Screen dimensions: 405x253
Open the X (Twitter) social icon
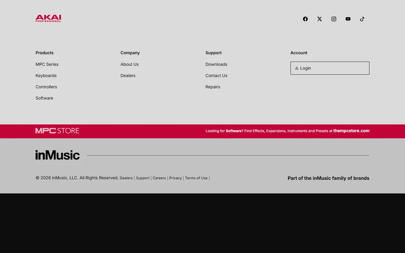320,19
